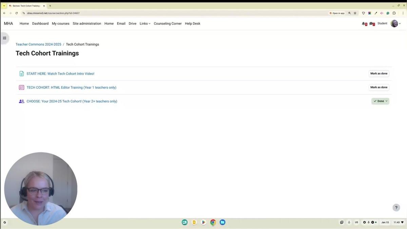Mark the Tech Cohort Intro Video as done

379,73
